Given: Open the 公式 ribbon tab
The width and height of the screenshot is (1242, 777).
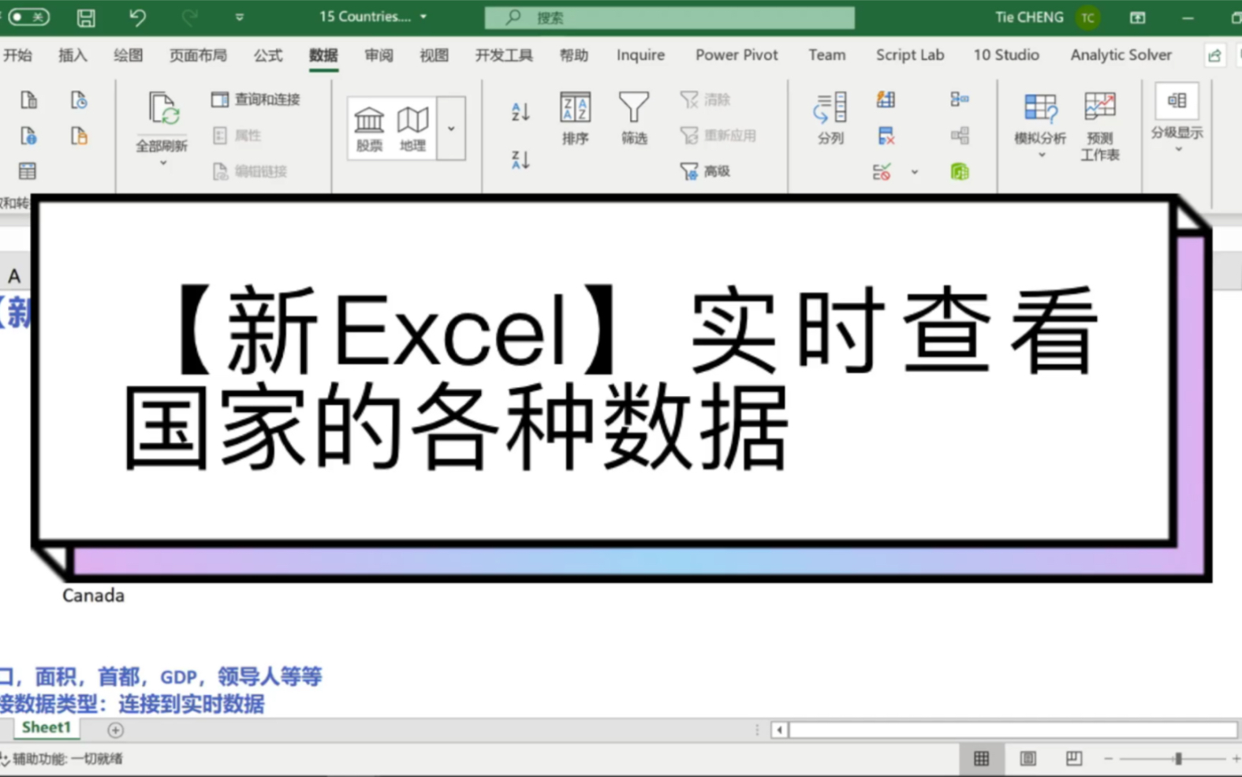Looking at the screenshot, I should pyautogui.click(x=268, y=54).
